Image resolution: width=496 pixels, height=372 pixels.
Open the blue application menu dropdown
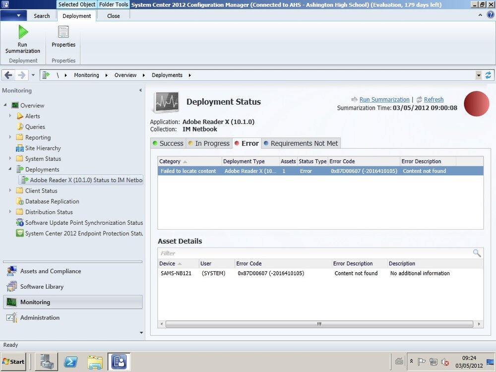[x=13, y=15]
